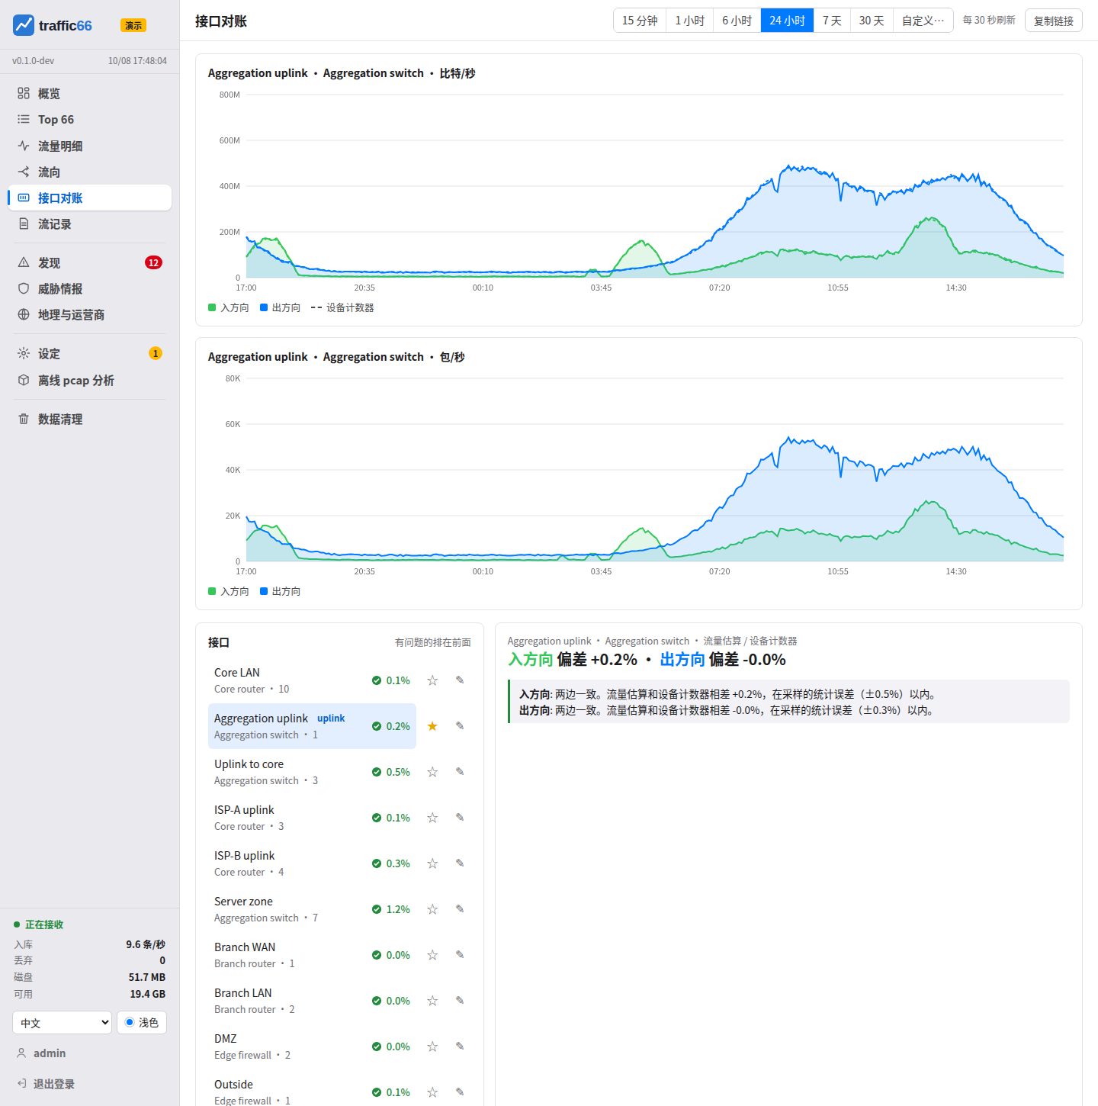Image resolution: width=1098 pixels, height=1106 pixels.
Task: Toggle 入方向 legend in bits chart
Action: [229, 307]
